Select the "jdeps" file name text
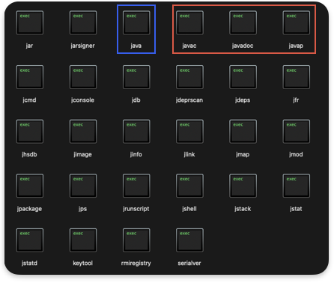 click(243, 100)
